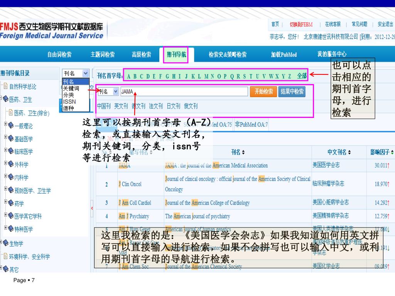Open the 自由词检索 tab
This screenshot has height=296, width=395.
coord(59,54)
